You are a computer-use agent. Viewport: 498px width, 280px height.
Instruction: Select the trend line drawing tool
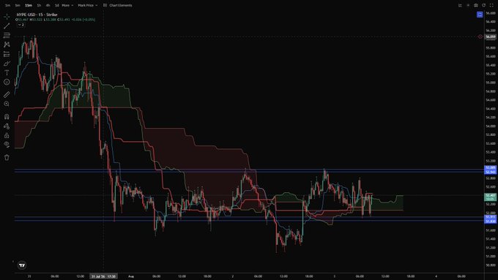tap(7, 26)
